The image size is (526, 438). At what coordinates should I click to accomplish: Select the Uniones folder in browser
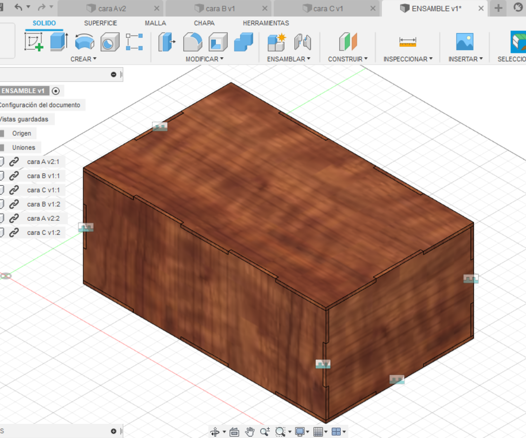pyautogui.click(x=24, y=147)
